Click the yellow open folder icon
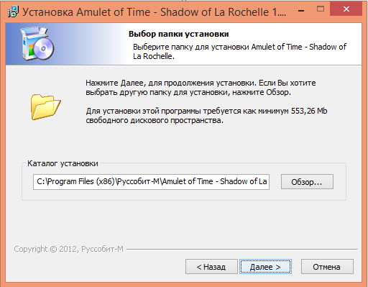This screenshot has width=368, height=287. click(x=45, y=106)
